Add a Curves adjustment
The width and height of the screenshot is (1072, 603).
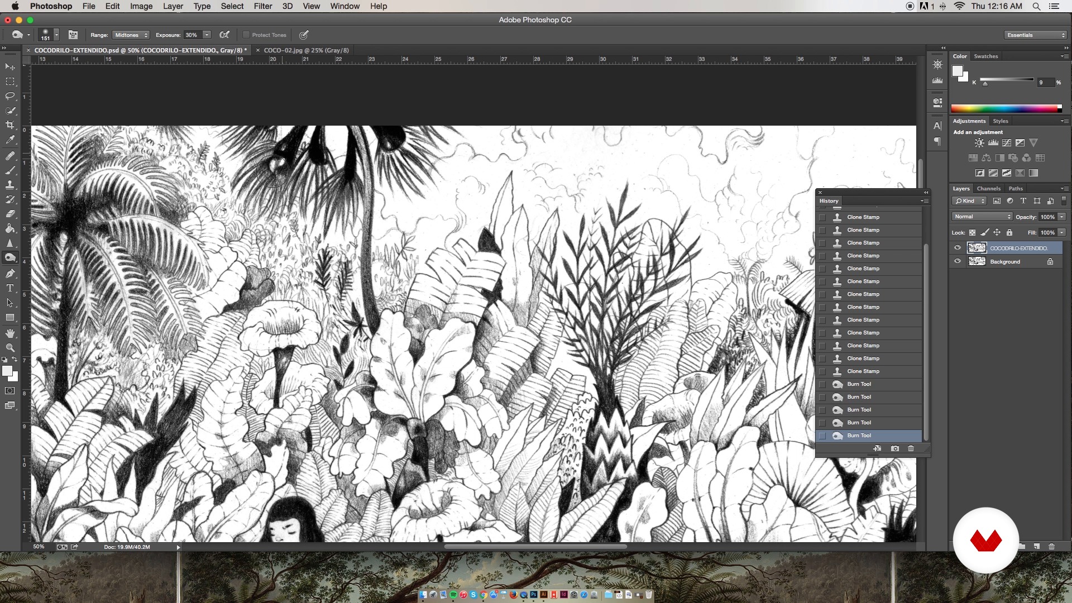(1007, 143)
